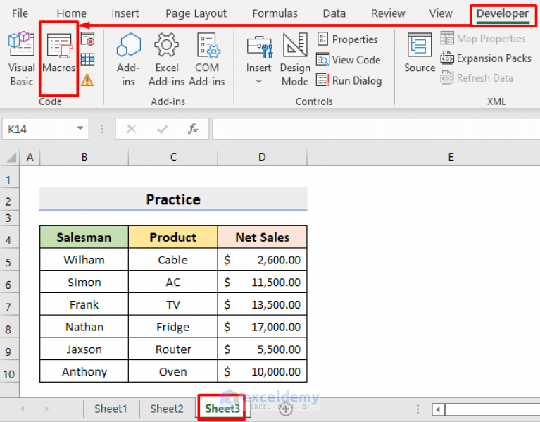
Task: Select column D header
Action: [262, 157]
